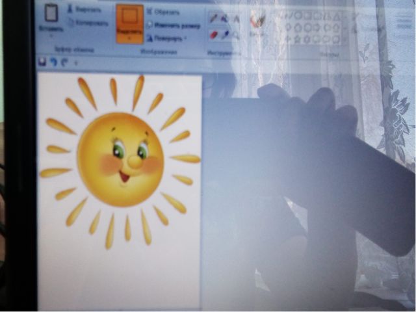Select the Color picker eyedropper tool
The height and width of the screenshot is (312, 416).
(x=225, y=34)
